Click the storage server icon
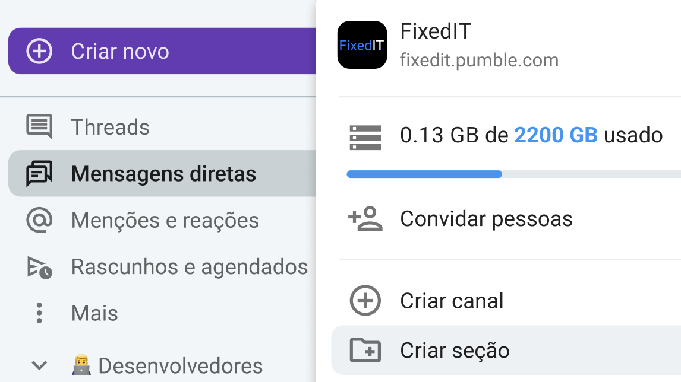This screenshot has width=681, height=382. pos(364,136)
